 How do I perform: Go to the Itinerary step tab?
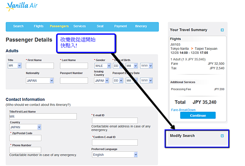pyautogui.click(x=141, y=26)
